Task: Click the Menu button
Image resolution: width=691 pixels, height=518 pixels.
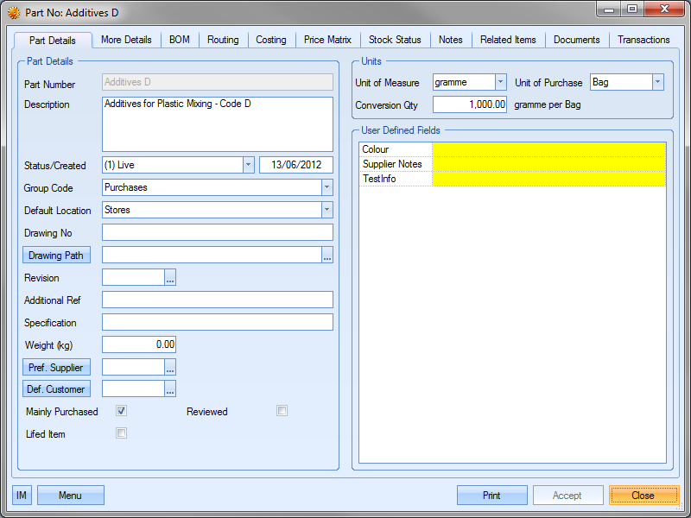Action: (70, 496)
